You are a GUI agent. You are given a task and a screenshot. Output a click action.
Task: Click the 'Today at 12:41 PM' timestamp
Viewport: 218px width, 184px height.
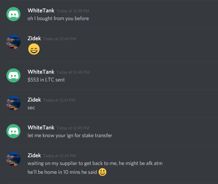pos(59,100)
